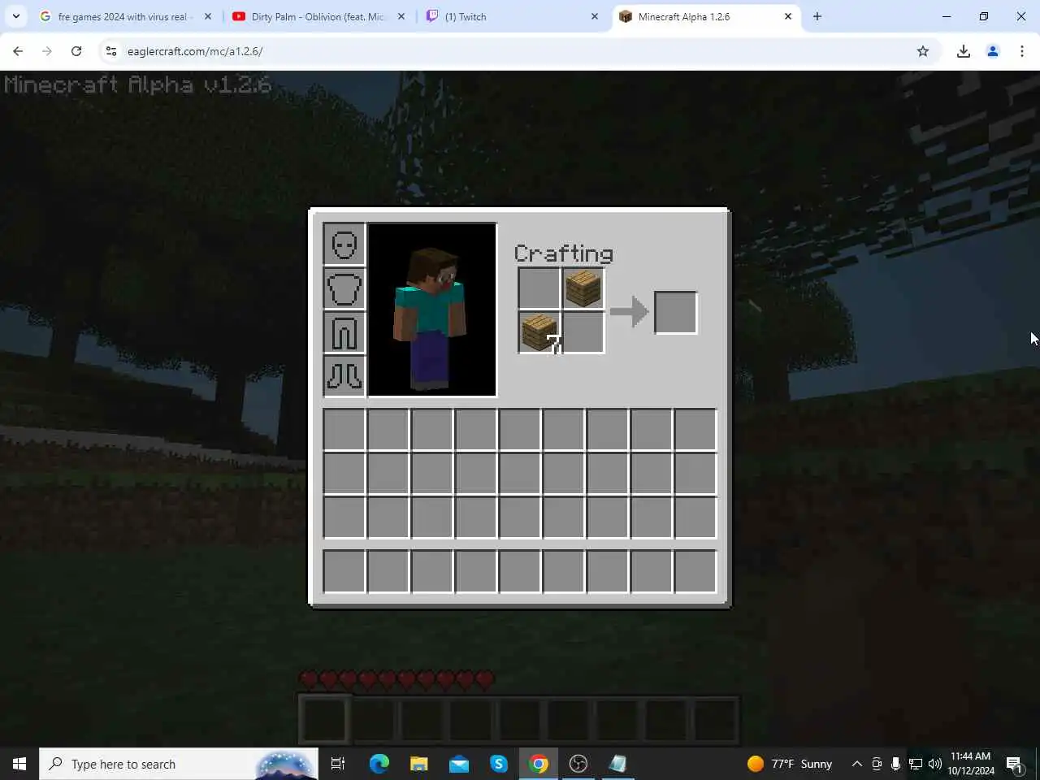
Task: Switch to the 'fre games 2024' Google tab
Action: pos(122,16)
